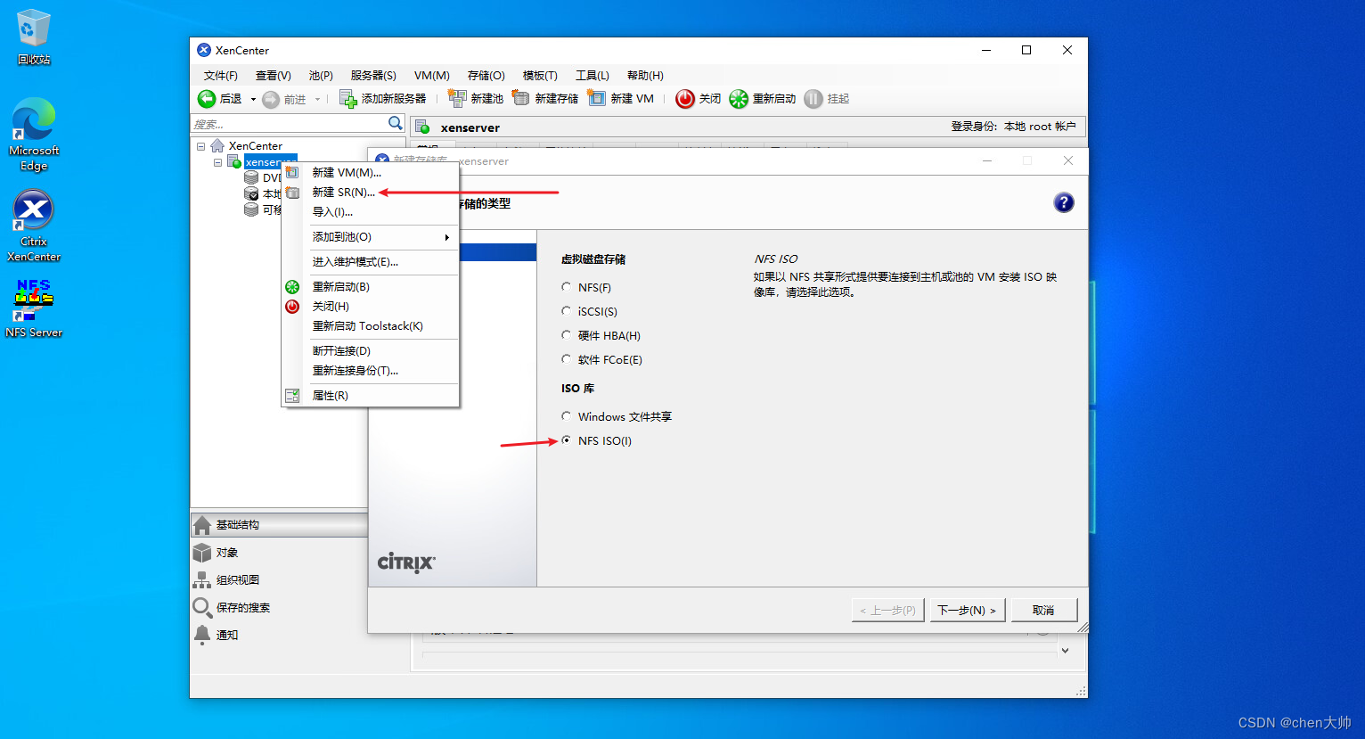Choose Shut Down (关闭) in context menu
The width and height of the screenshot is (1365, 739).
pos(370,306)
